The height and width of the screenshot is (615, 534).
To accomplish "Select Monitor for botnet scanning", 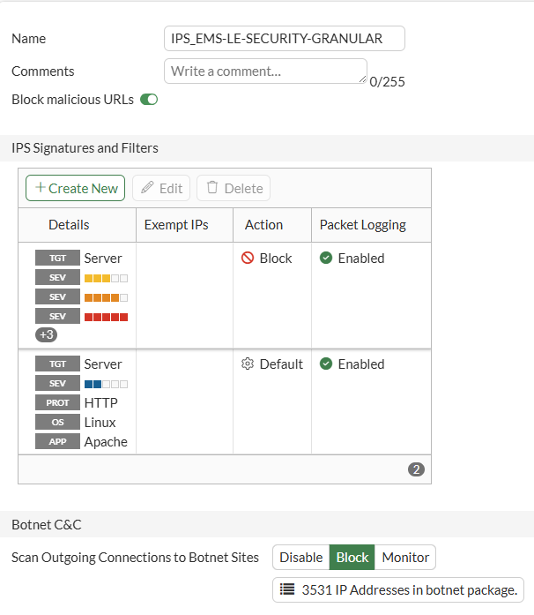I will (x=405, y=558).
